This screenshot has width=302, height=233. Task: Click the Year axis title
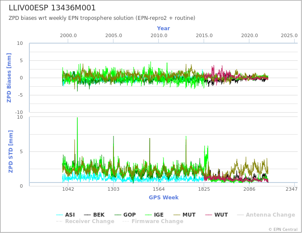pos(164,28)
